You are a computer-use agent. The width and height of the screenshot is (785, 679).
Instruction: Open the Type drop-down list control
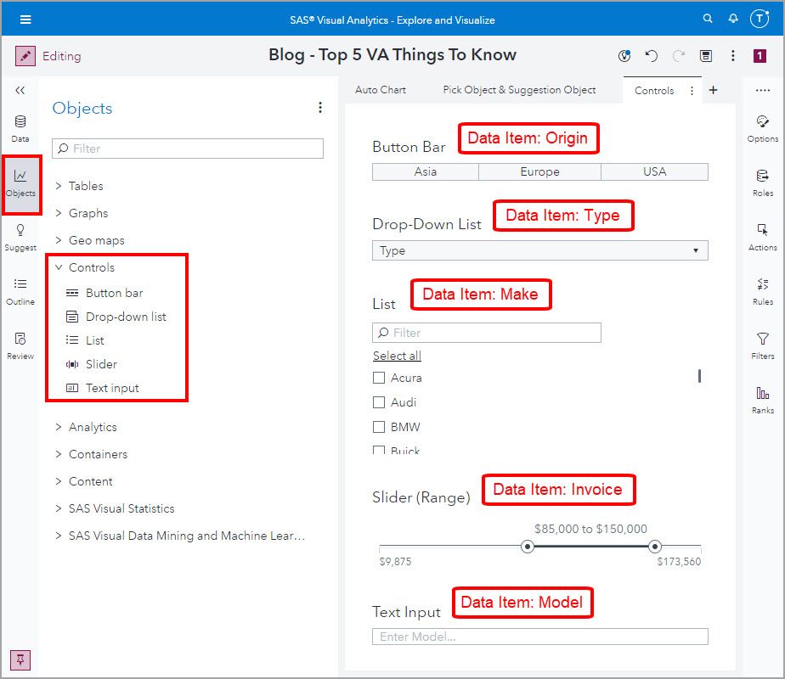click(540, 250)
